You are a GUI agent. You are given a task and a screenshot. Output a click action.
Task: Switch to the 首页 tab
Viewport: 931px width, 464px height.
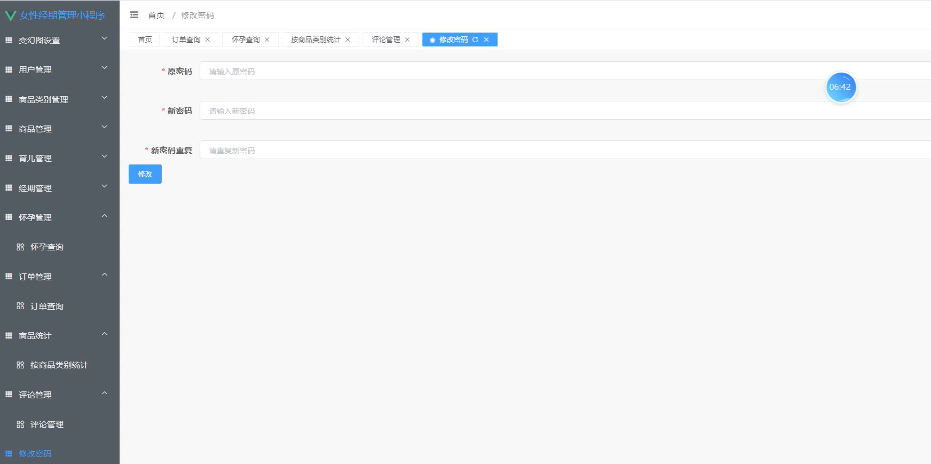click(145, 40)
